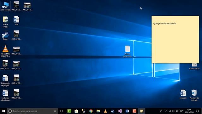Switch to Visual Studio in the taskbar

pos(120,111)
